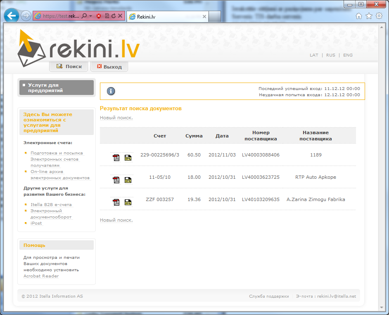Screen dimensions: 389x315
Task: Click the upper Новый поиск link
Action: pos(116,118)
